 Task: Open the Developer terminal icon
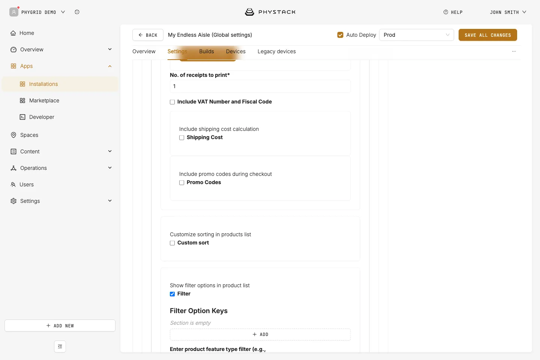pyautogui.click(x=22, y=117)
